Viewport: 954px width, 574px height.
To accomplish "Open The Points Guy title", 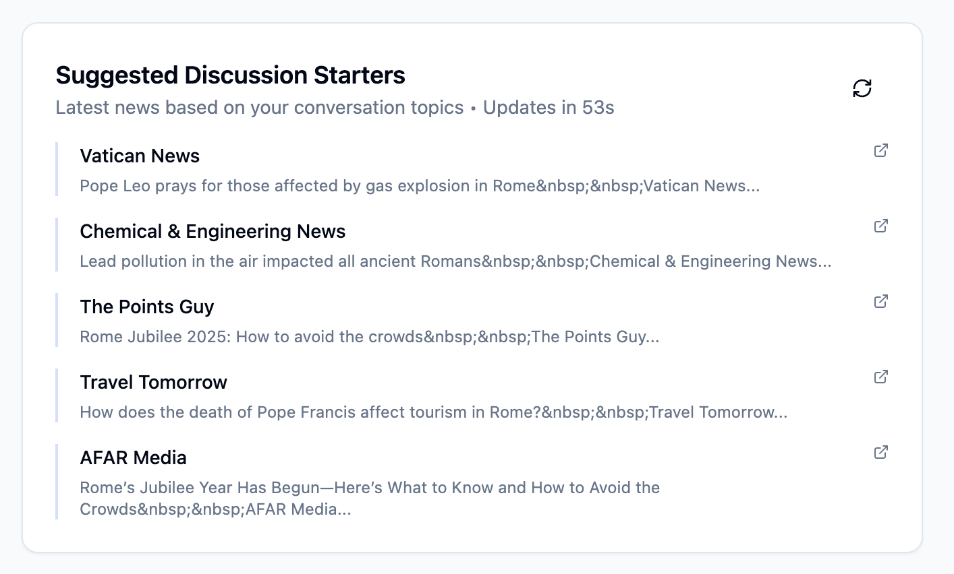I will (x=147, y=307).
